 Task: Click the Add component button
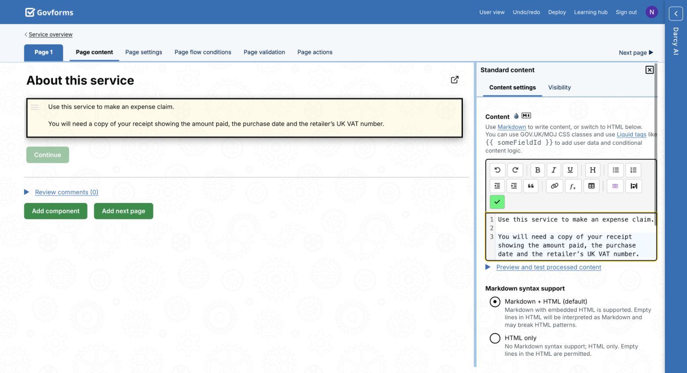pos(56,211)
